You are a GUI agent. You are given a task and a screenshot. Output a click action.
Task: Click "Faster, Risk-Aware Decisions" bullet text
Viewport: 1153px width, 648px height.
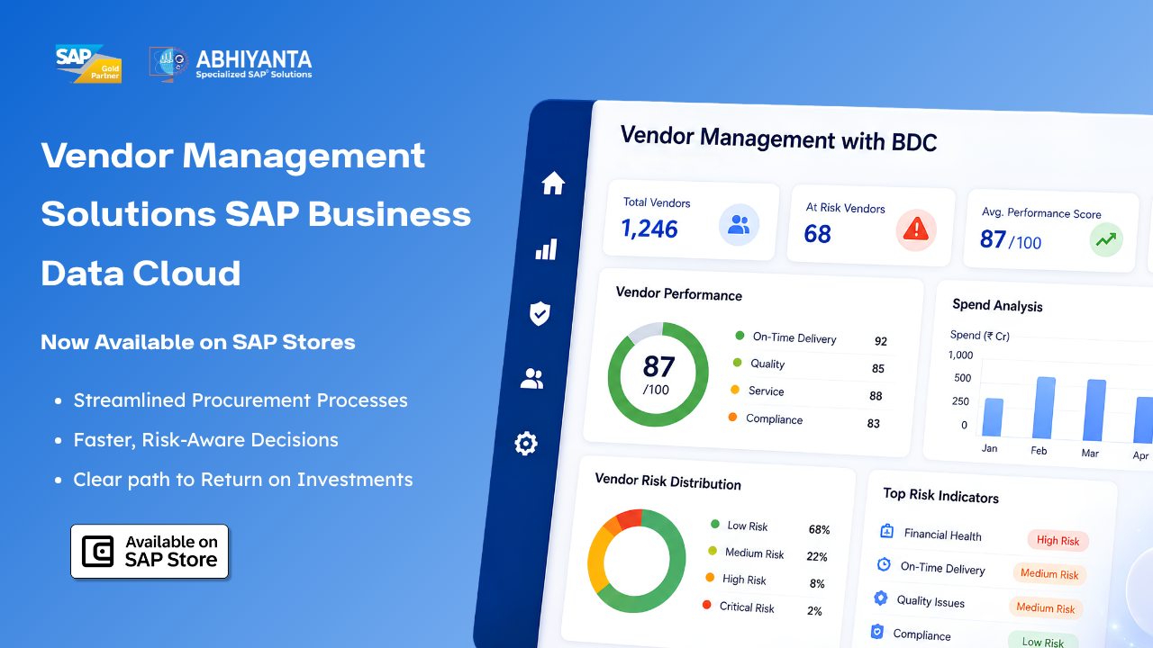pos(206,440)
